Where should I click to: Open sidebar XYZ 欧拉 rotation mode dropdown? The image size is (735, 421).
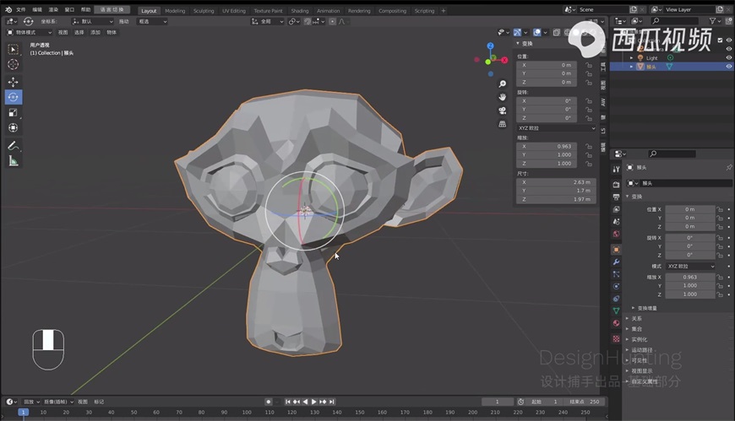pos(557,128)
